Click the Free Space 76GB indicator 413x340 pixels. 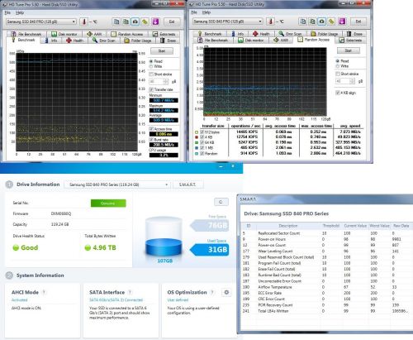(210, 226)
